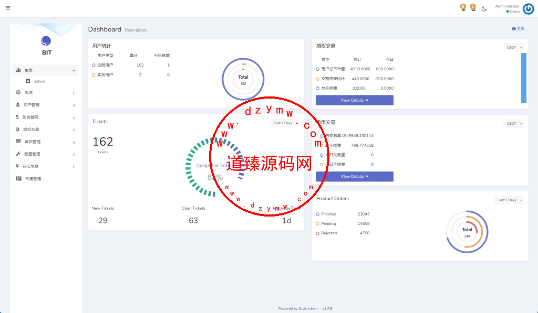538x313 pixels.
Task: Click the Administrator user name
Action: pos(507,6)
